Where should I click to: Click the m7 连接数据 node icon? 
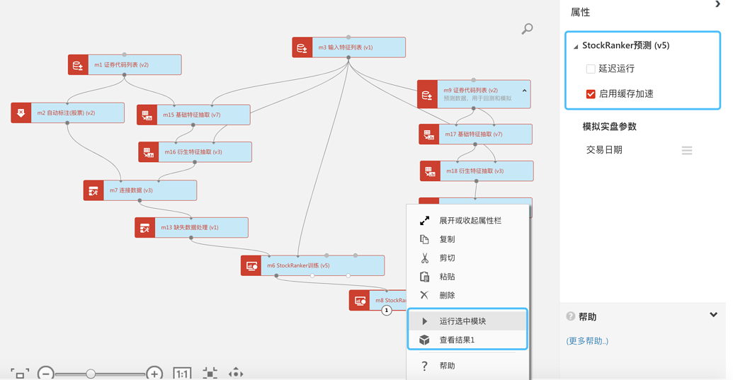coord(93,190)
